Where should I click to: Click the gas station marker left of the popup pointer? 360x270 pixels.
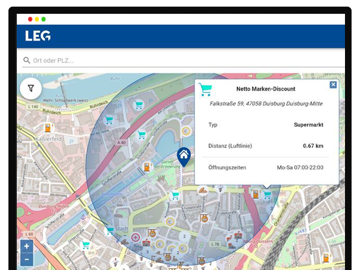255,194
